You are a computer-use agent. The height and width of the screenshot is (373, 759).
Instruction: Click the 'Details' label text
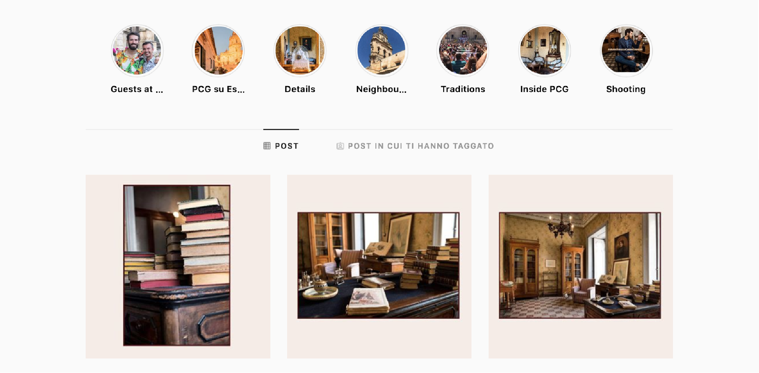pyautogui.click(x=300, y=89)
